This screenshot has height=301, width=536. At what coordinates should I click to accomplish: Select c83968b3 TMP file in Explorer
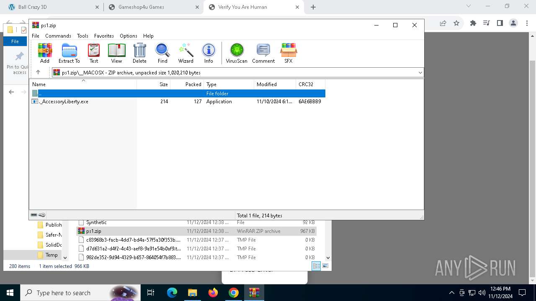196,240
